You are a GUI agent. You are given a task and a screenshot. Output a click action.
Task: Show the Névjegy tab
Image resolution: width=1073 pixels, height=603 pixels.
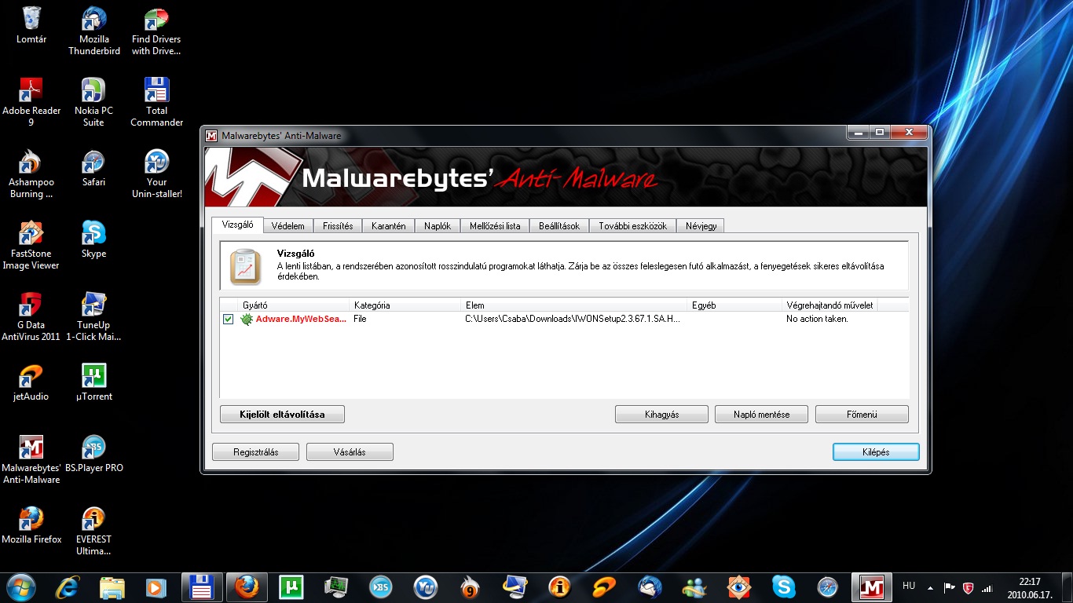click(x=701, y=226)
